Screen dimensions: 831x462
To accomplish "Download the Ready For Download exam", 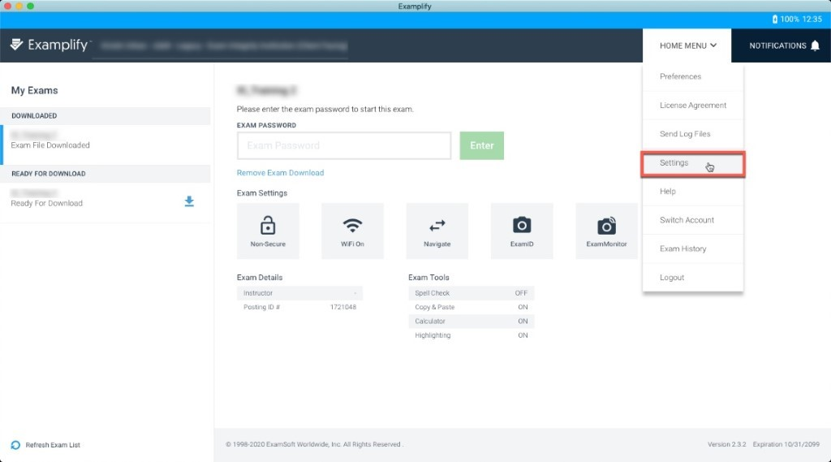I will tap(189, 201).
